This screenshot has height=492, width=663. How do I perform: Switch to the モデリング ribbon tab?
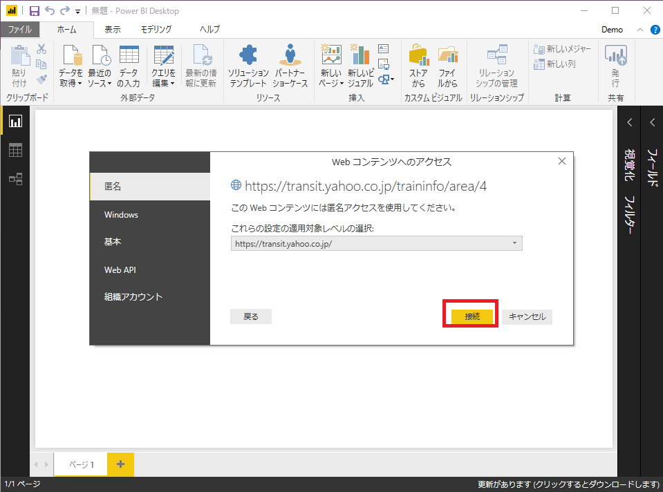point(156,30)
